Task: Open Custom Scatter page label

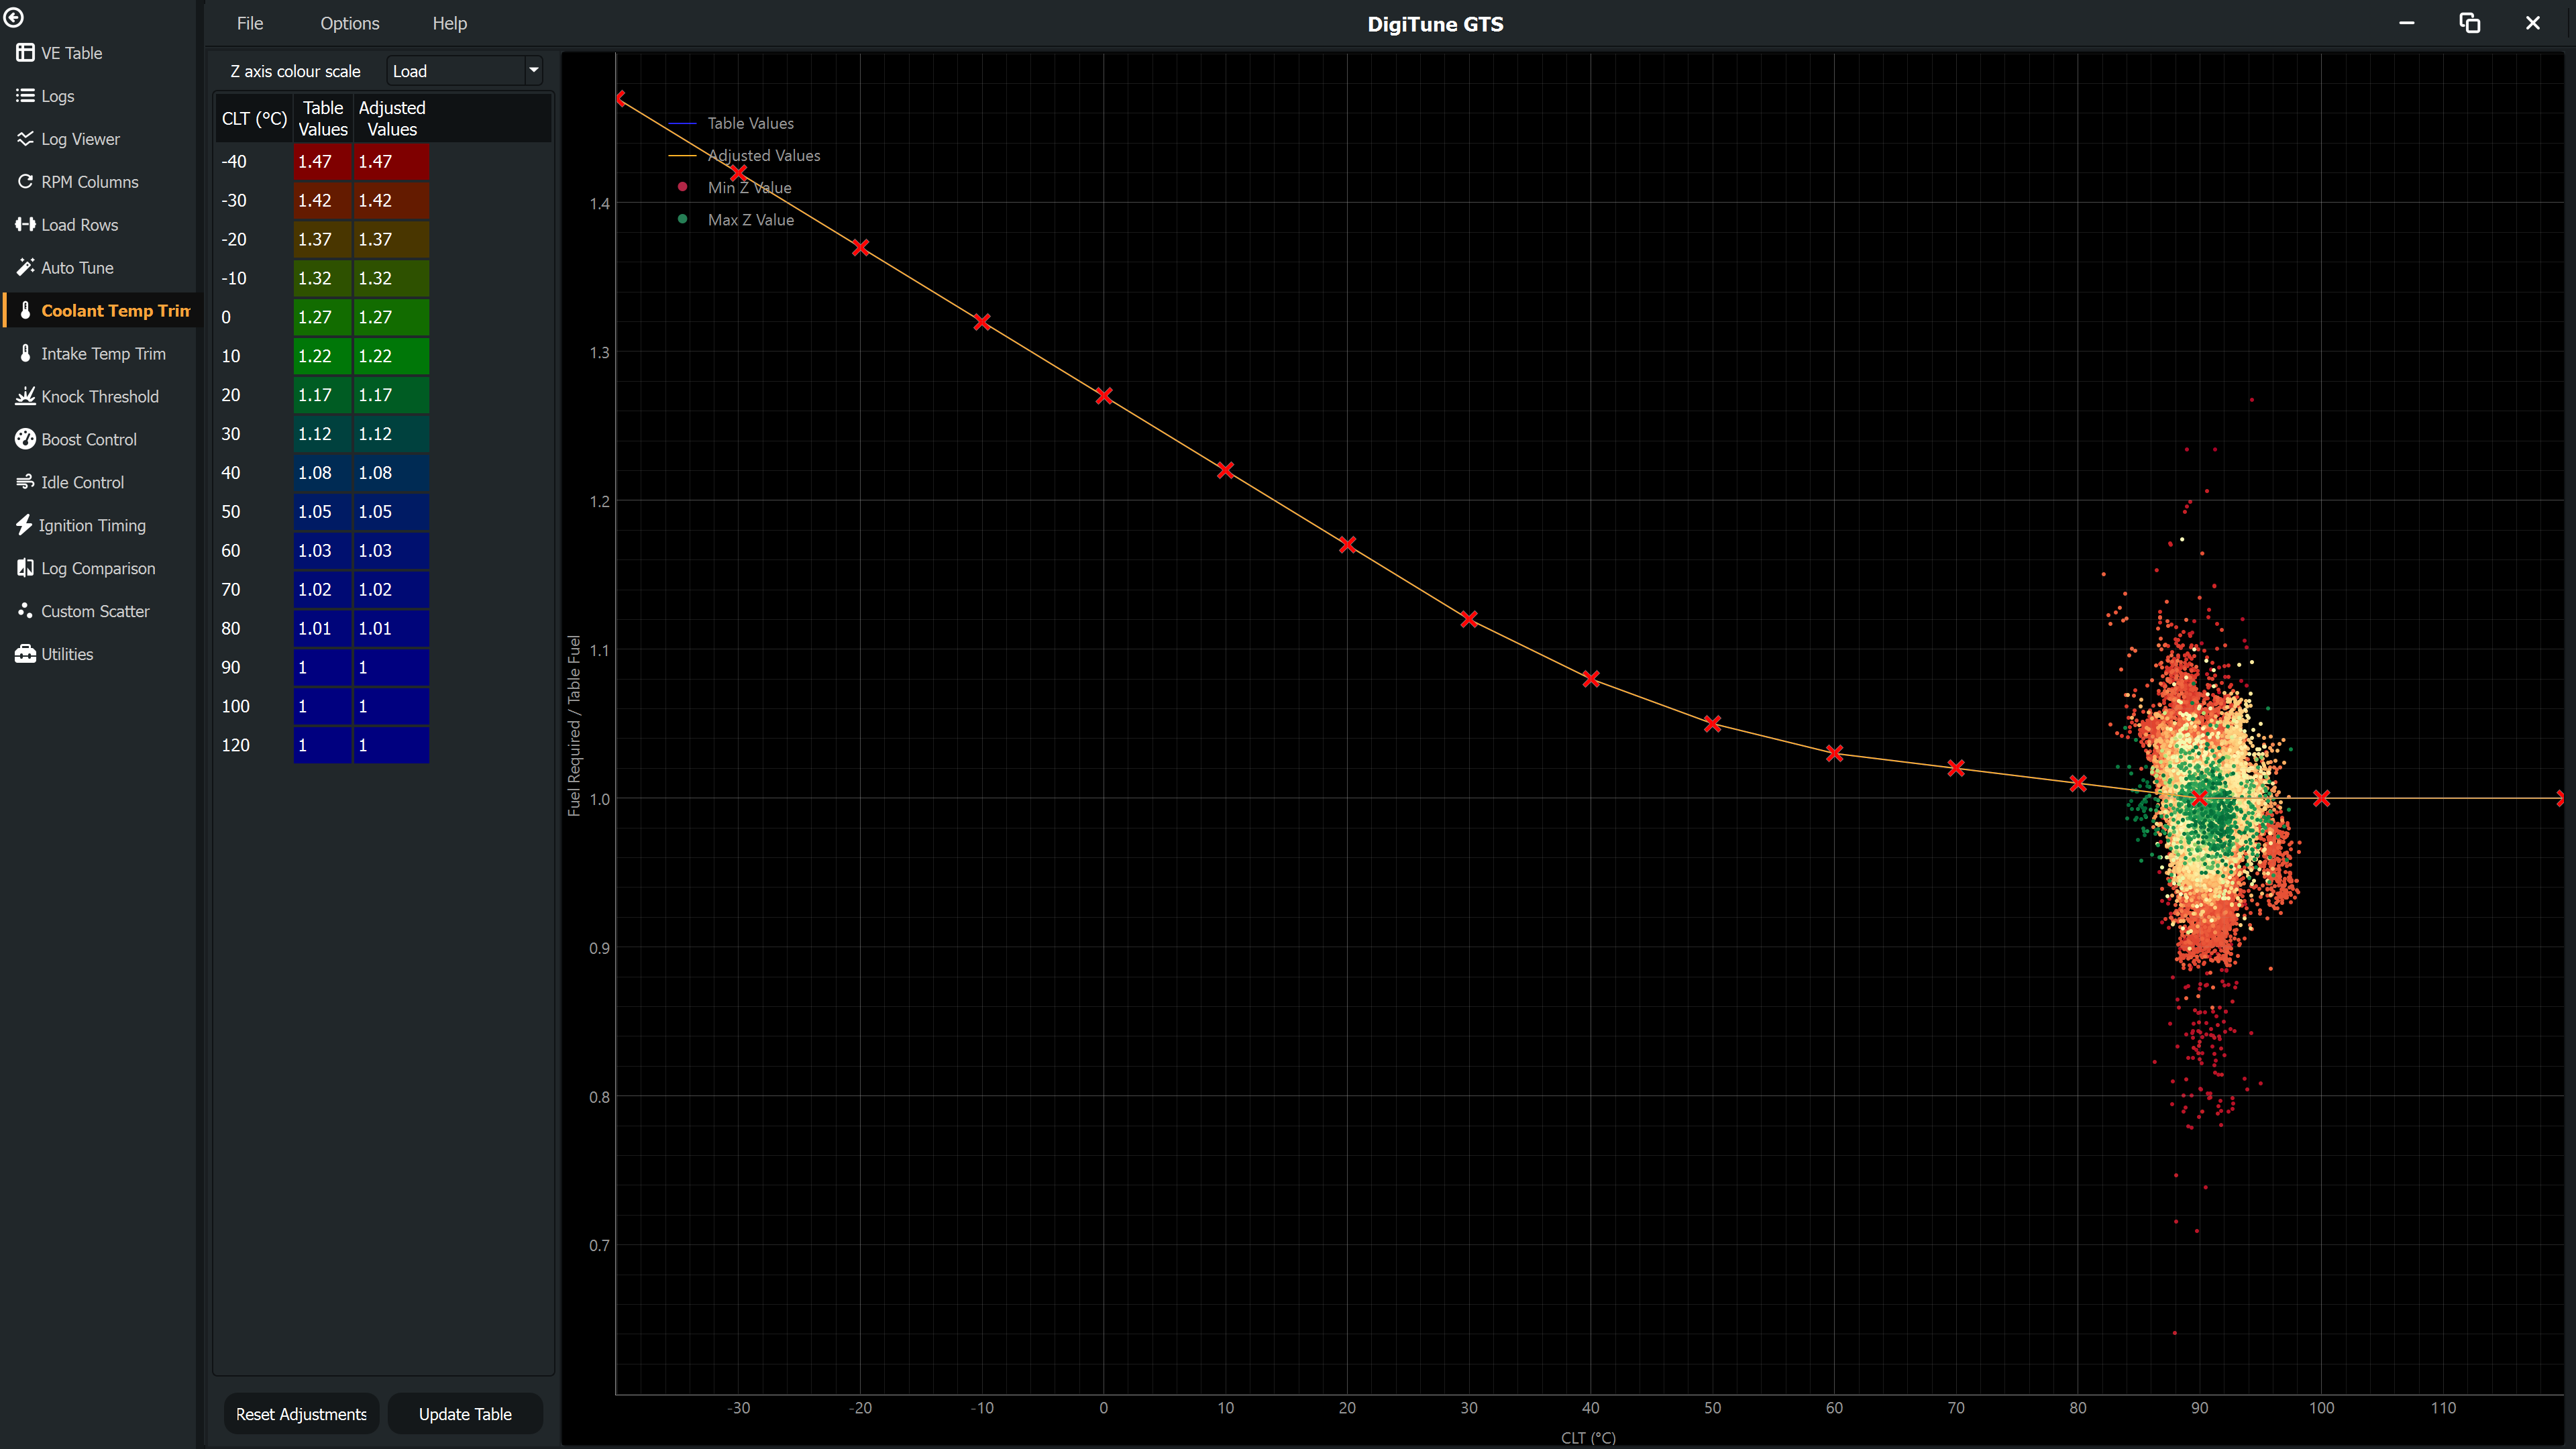Action: [95, 611]
